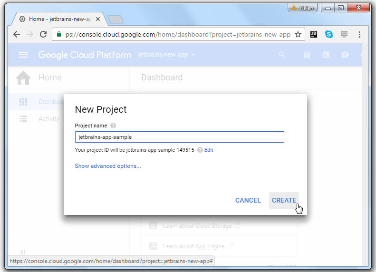Viewport: 376px width, 272px height.
Task: Bookmark this page with the star icon
Action: click(298, 34)
